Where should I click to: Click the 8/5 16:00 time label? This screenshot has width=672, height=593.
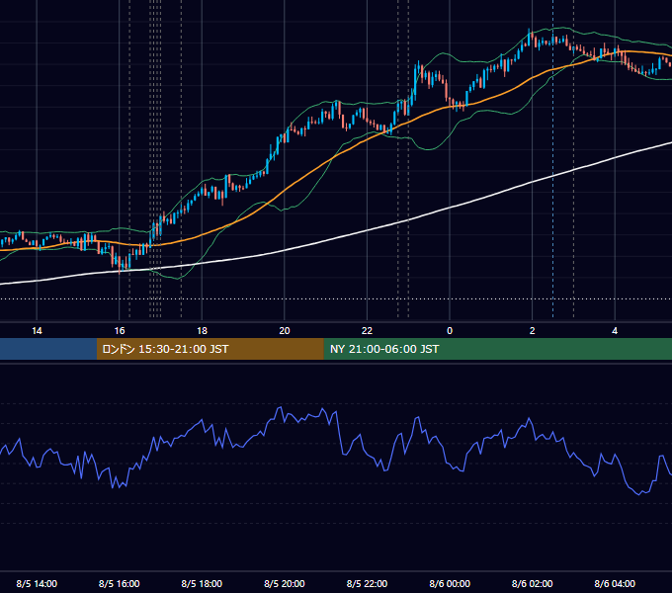coord(120,583)
